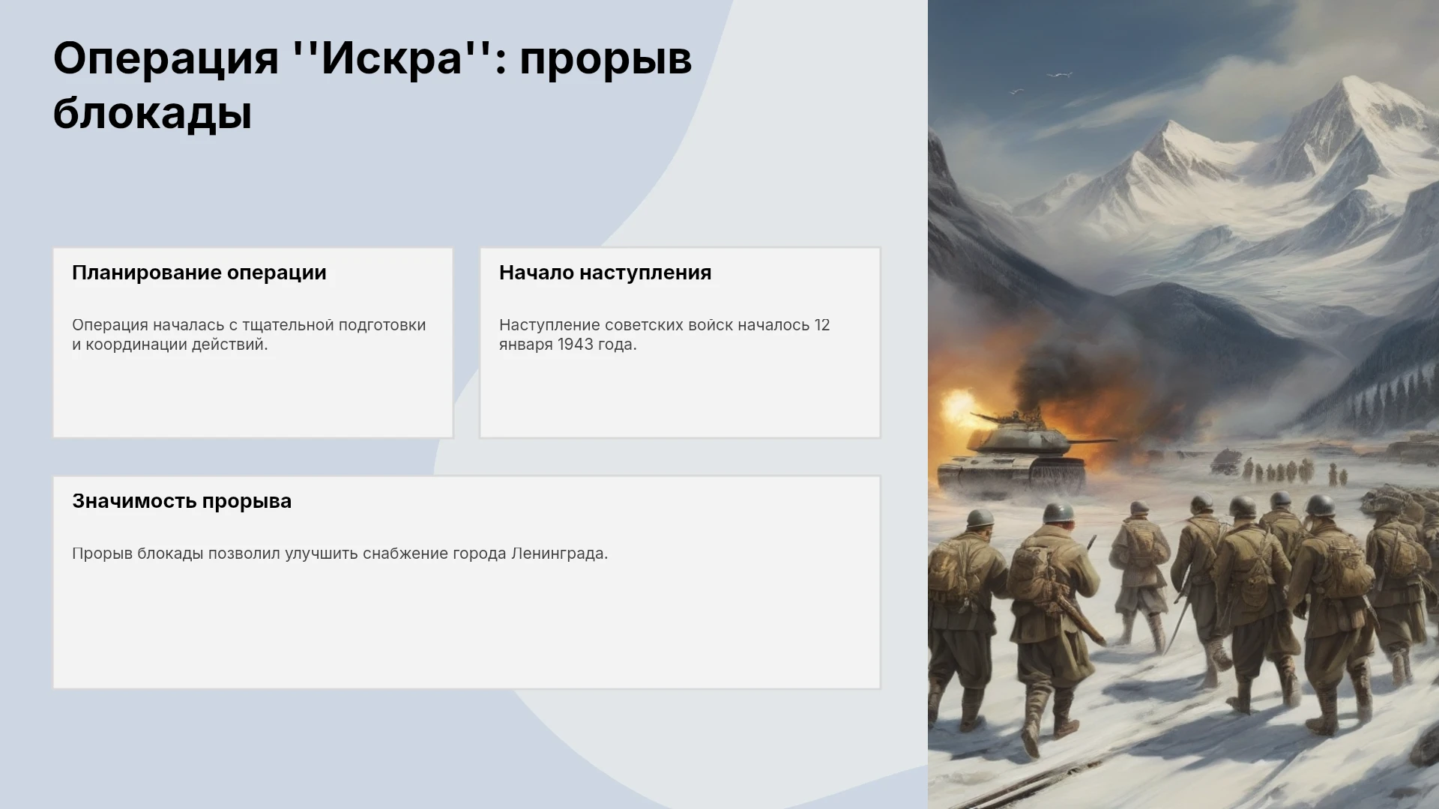Click the text about тщательной подготовки

pos(249,335)
